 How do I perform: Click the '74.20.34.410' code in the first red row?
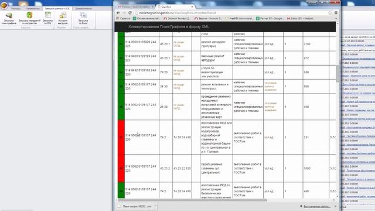(x=182, y=137)
